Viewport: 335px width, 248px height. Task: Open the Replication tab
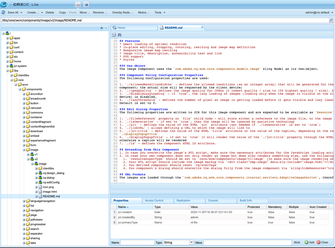[189, 200]
